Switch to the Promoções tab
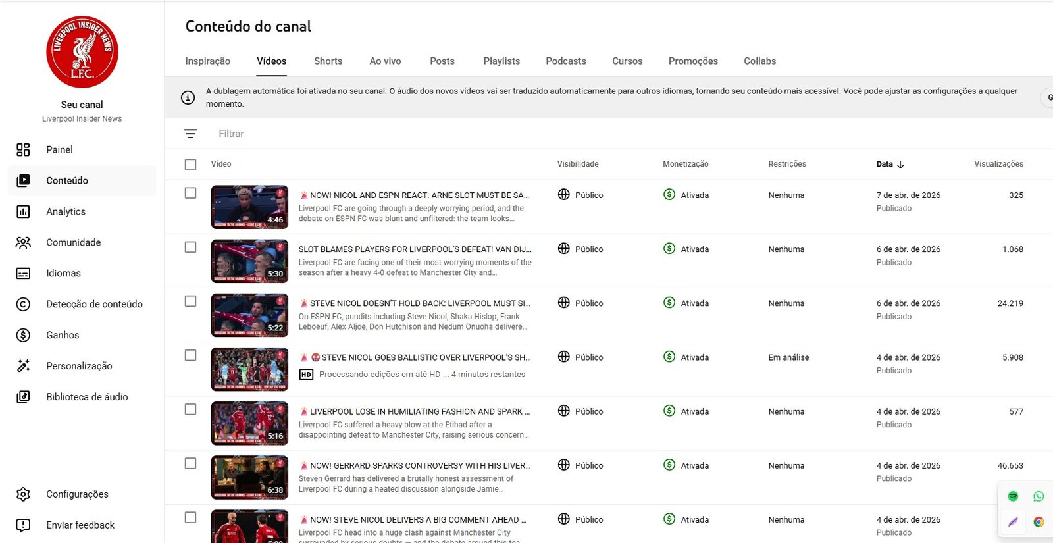The width and height of the screenshot is (1053, 543). [x=693, y=61]
